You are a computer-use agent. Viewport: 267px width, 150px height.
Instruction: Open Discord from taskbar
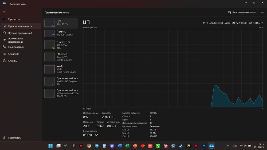point(112,146)
